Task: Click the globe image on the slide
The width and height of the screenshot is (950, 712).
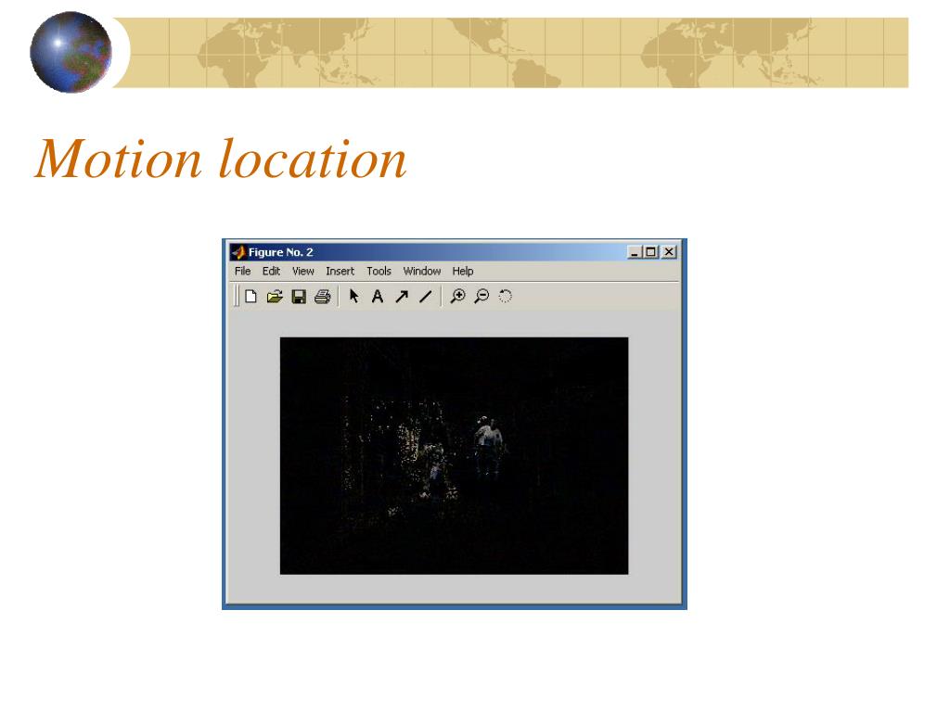Action: click(x=71, y=52)
